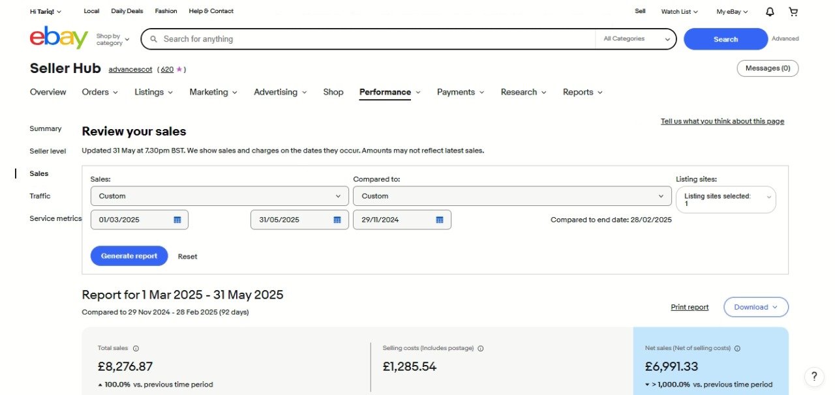Click the Print report link
The width and height of the screenshot is (835, 395).
coord(690,308)
